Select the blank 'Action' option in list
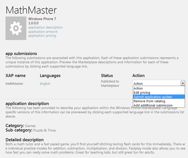The height and width of the screenshot is (158, 188). (159, 88)
